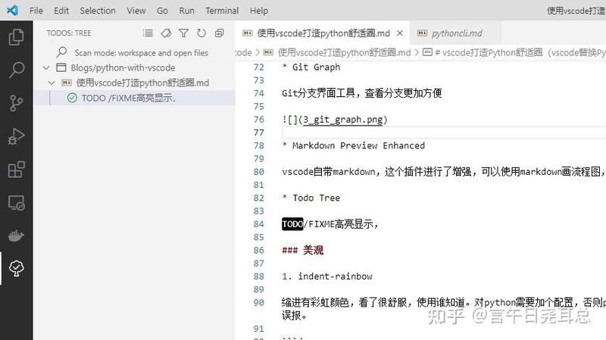Click the TODOS: TREE panel title
Viewport: 606px width, 340px height.
[x=69, y=33]
